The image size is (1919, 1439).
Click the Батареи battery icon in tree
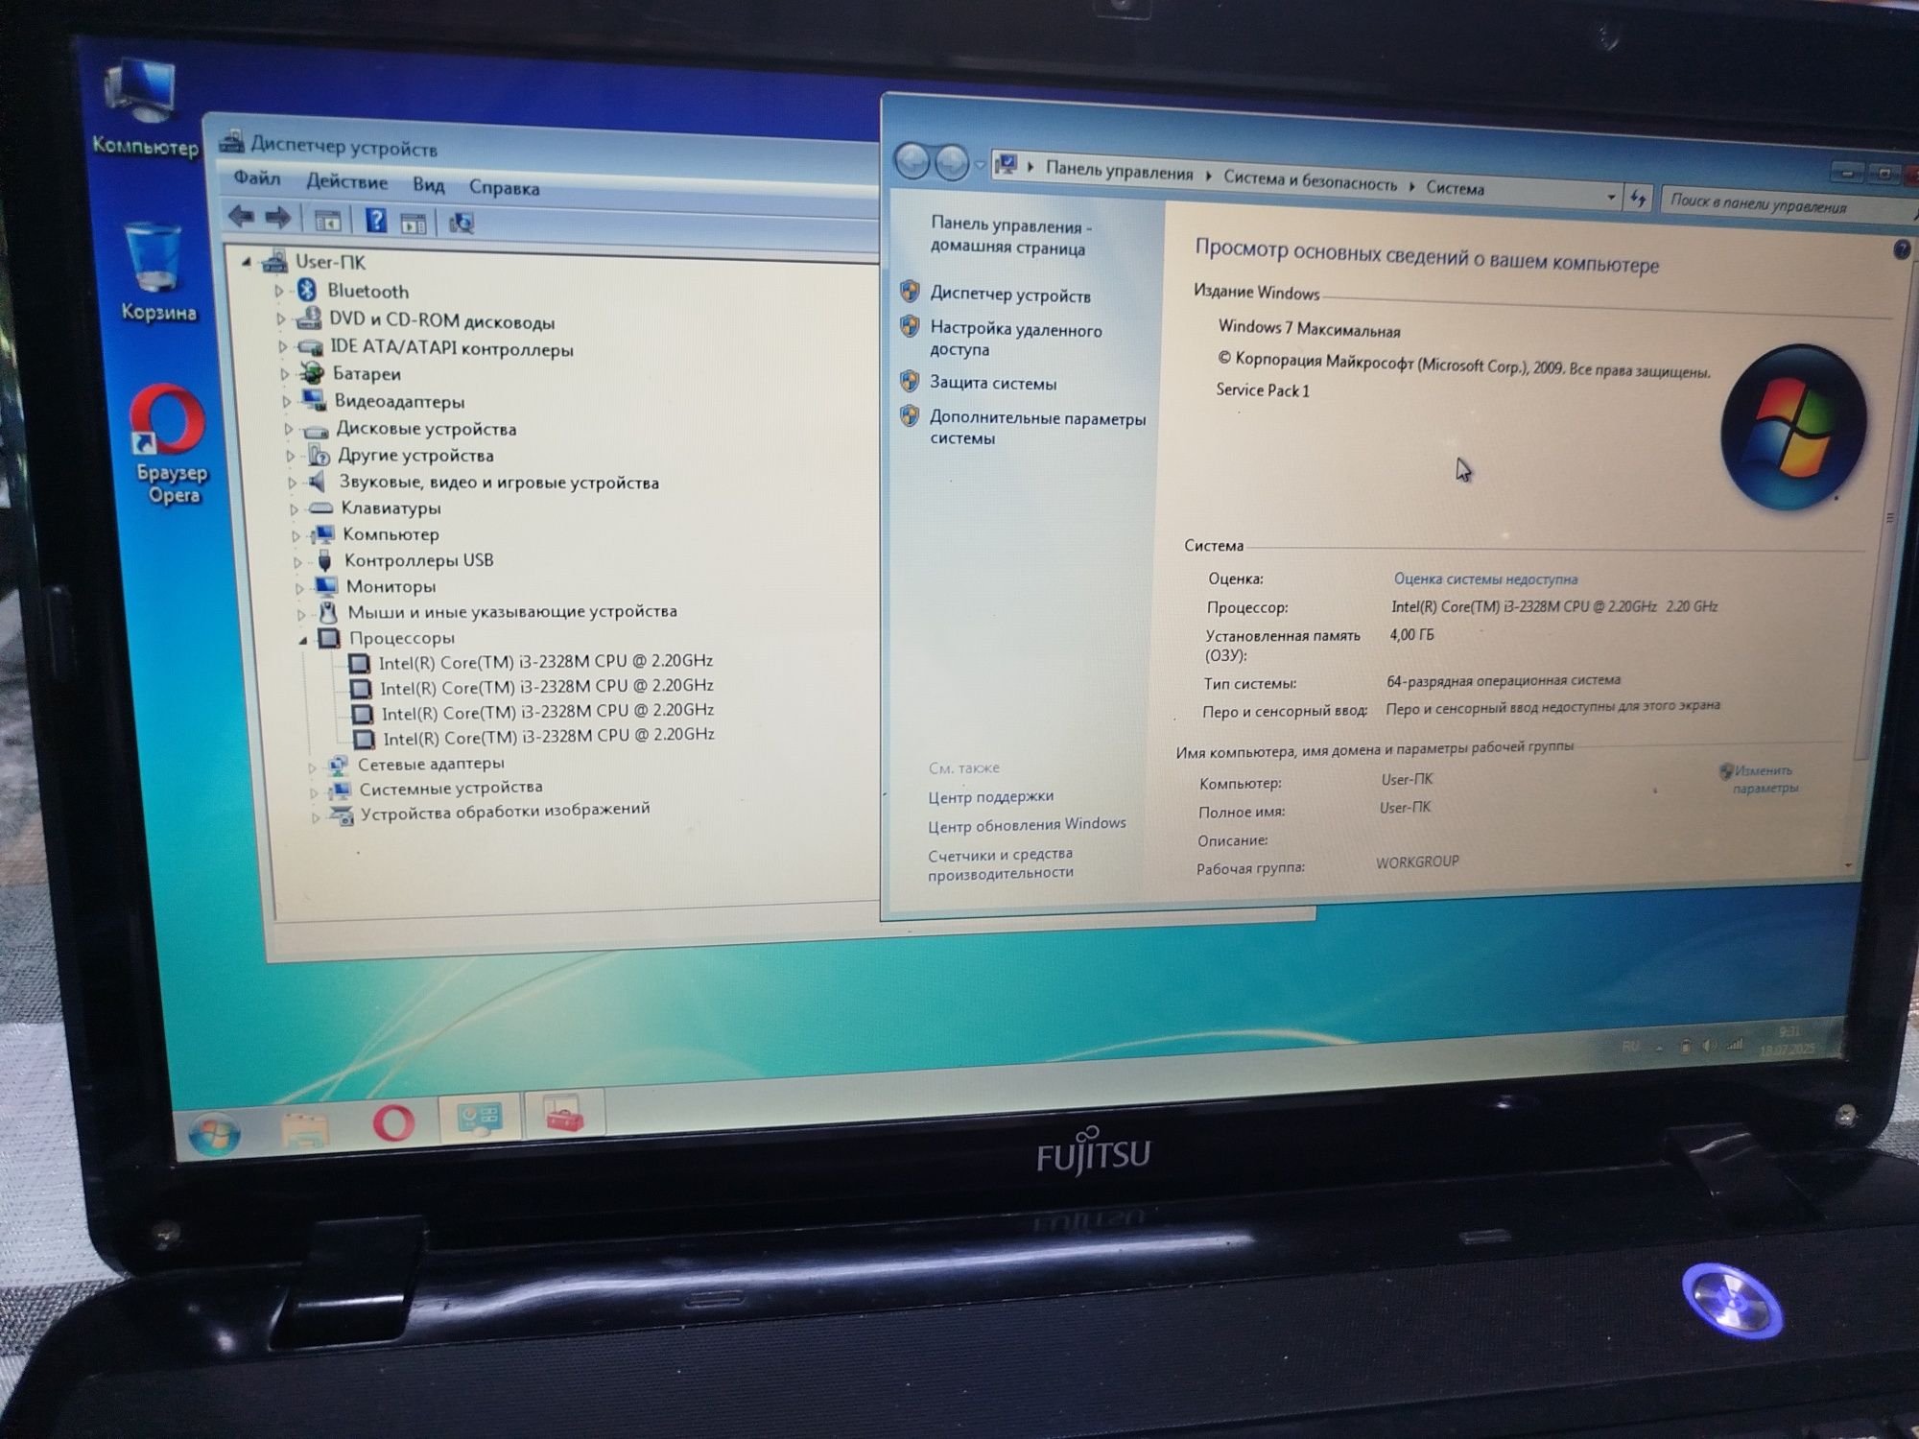click(311, 373)
